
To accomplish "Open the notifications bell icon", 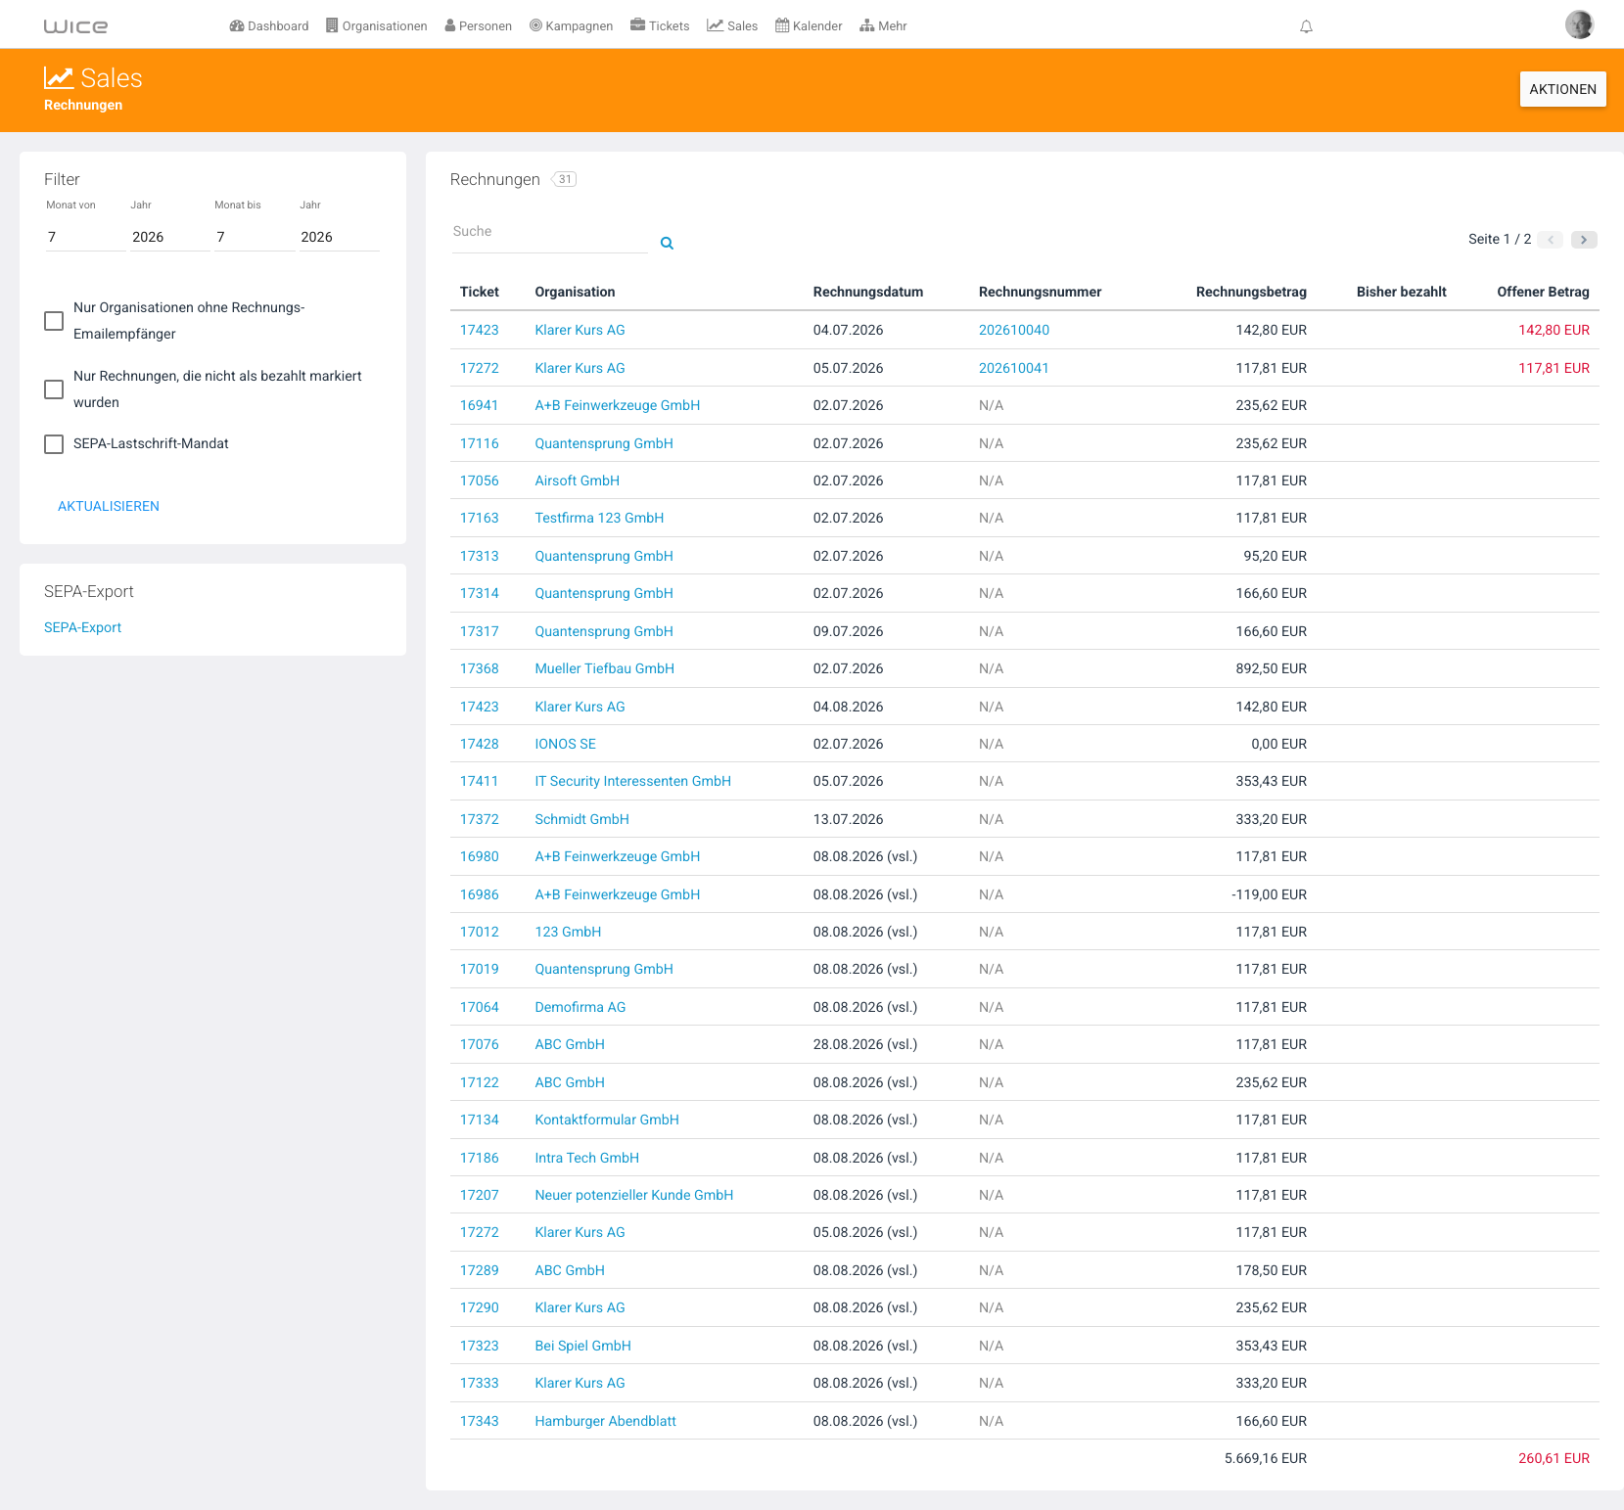I will pyautogui.click(x=1306, y=26).
